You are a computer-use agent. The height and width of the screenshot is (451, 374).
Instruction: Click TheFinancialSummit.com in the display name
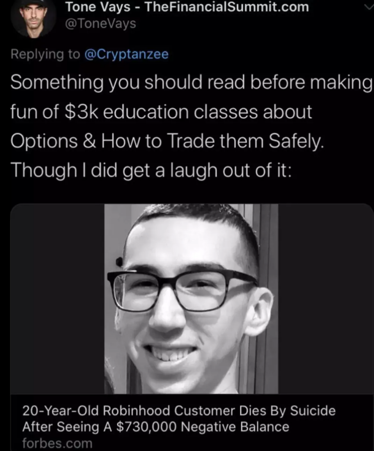(226, 7)
